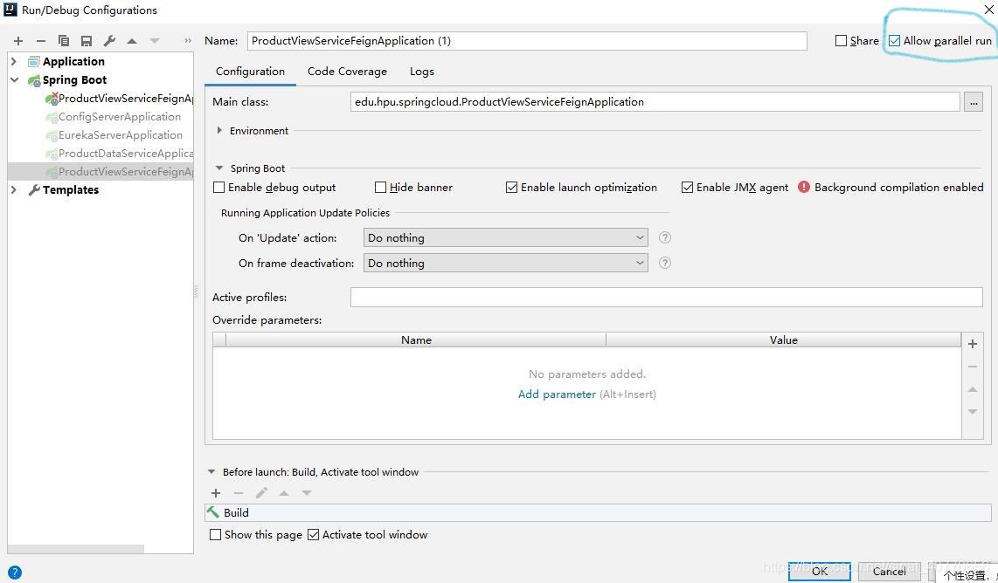The image size is (998, 583).
Task: Collapse the Spring Boot tree node
Action: click(14, 79)
